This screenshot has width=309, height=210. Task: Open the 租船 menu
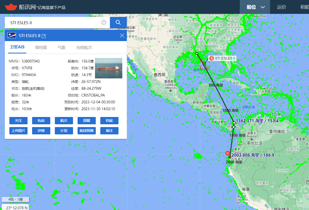coord(304,7)
